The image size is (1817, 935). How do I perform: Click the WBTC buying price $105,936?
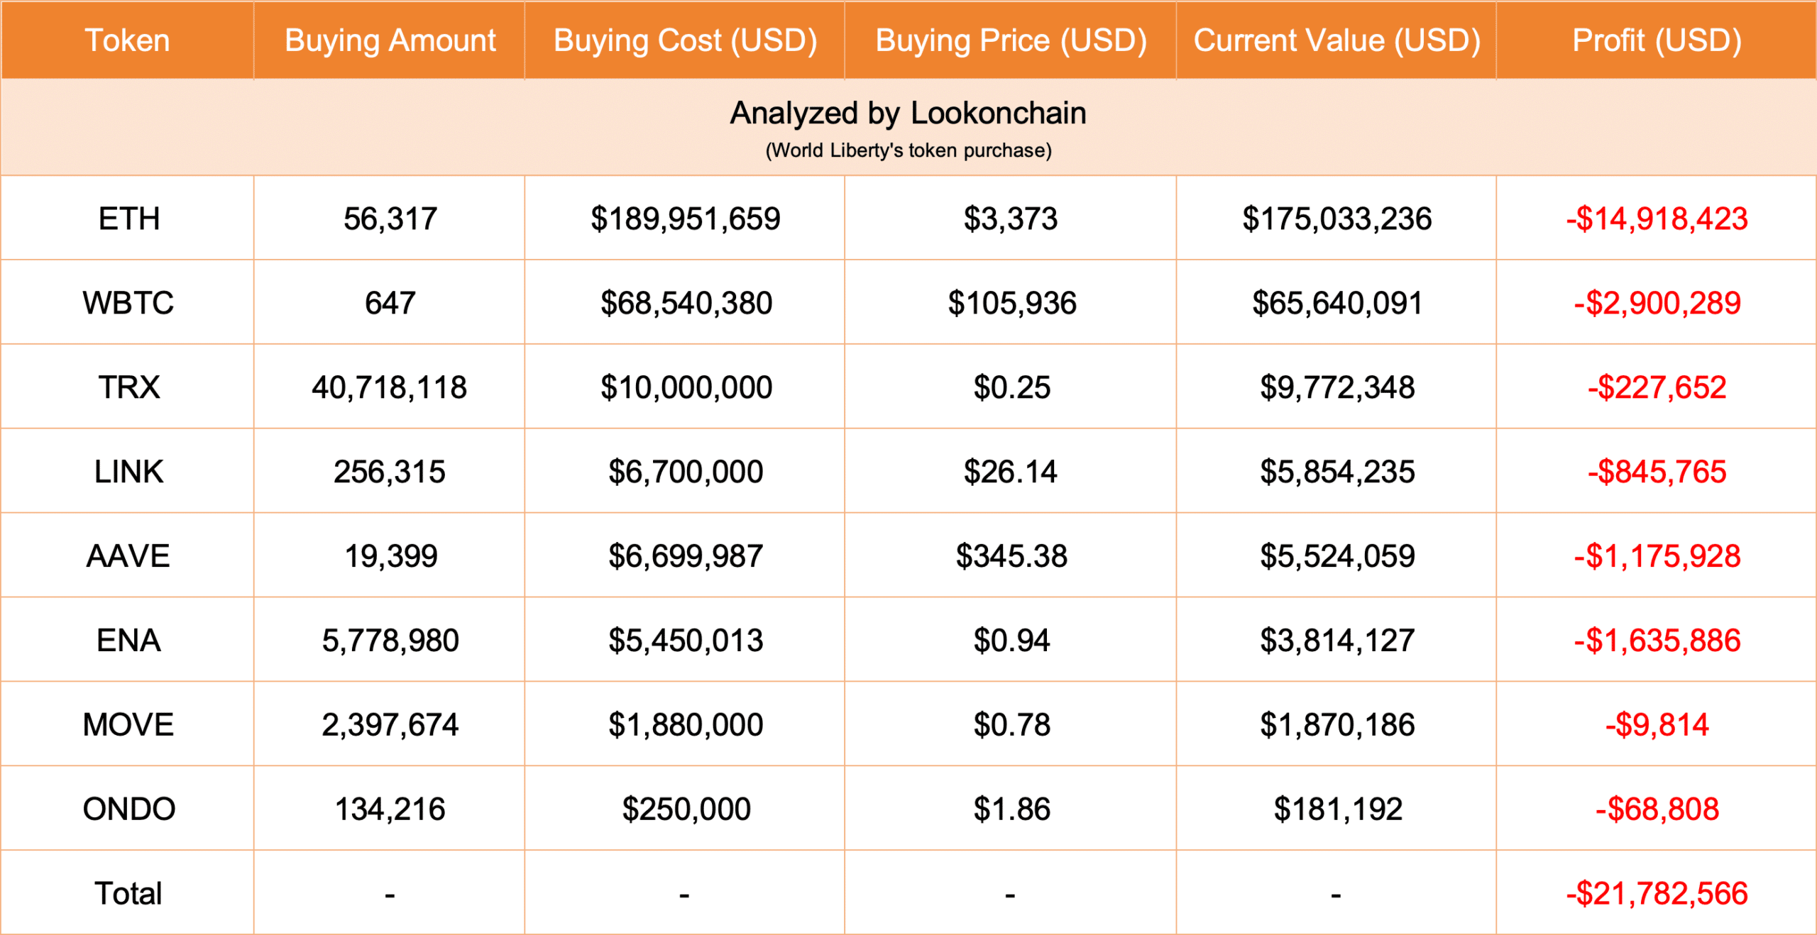coord(1011,303)
